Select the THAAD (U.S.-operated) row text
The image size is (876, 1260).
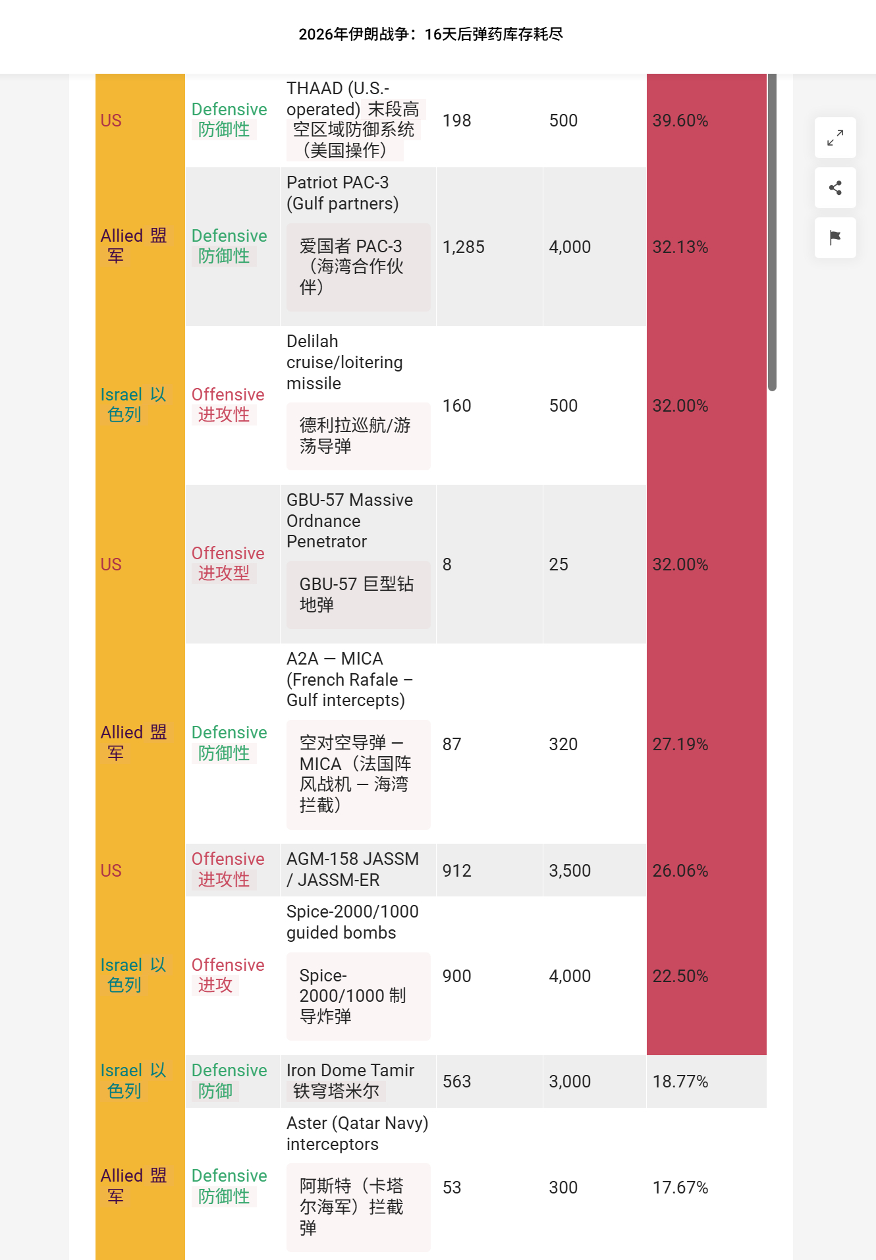pyautogui.click(x=356, y=119)
